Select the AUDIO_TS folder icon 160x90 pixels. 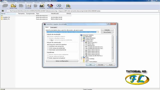(2, 17)
